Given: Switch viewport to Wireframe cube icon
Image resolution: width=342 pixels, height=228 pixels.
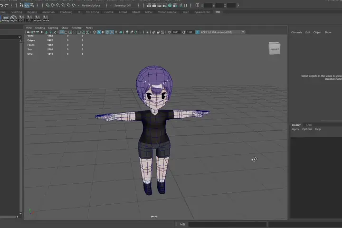Looking at the screenshot, I should (95, 32).
